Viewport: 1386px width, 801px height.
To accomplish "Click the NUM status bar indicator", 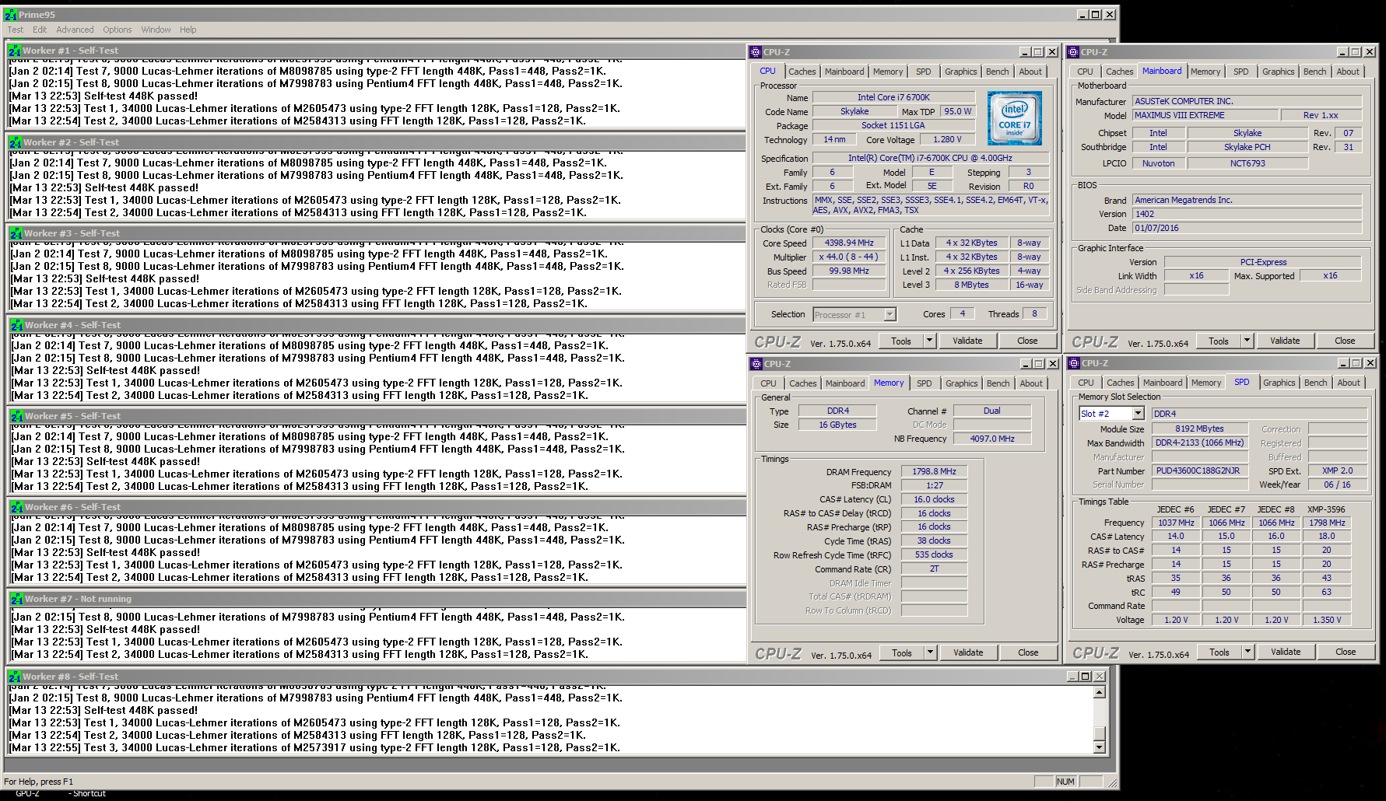I will click(1065, 782).
